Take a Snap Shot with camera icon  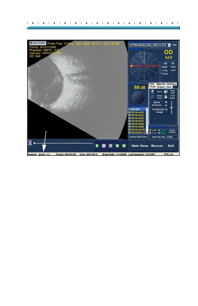coord(170,92)
